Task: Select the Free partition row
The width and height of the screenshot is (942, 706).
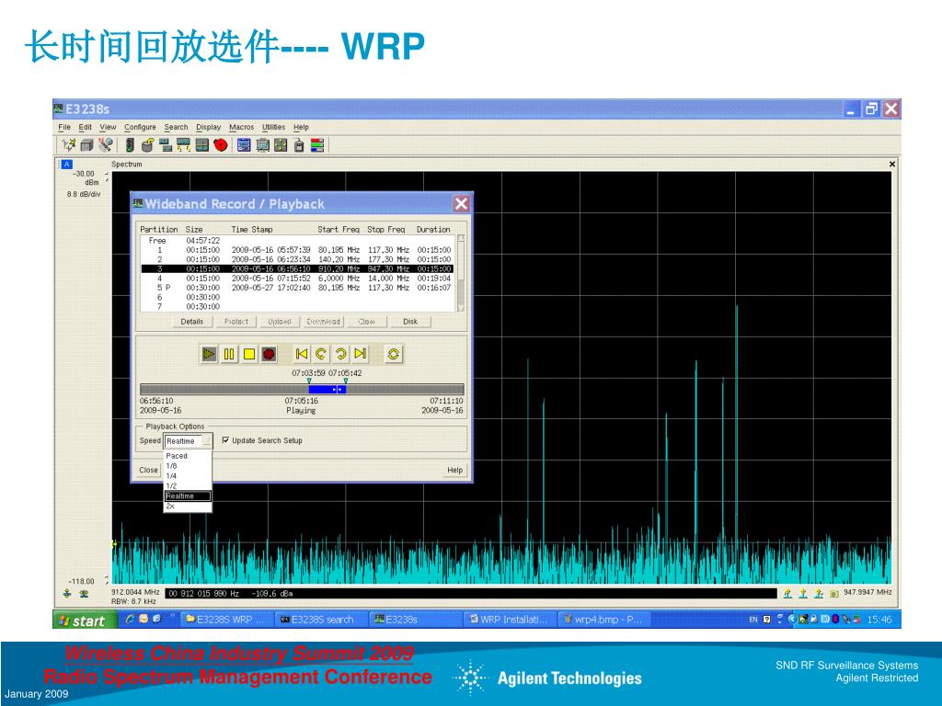Action: (297, 240)
